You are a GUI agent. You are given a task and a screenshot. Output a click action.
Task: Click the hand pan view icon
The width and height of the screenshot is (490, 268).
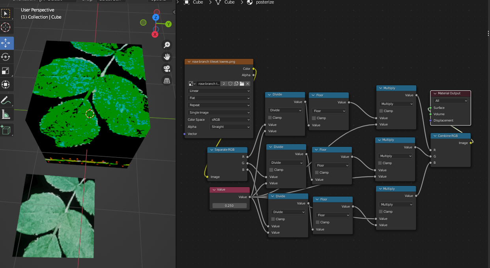coord(167,56)
